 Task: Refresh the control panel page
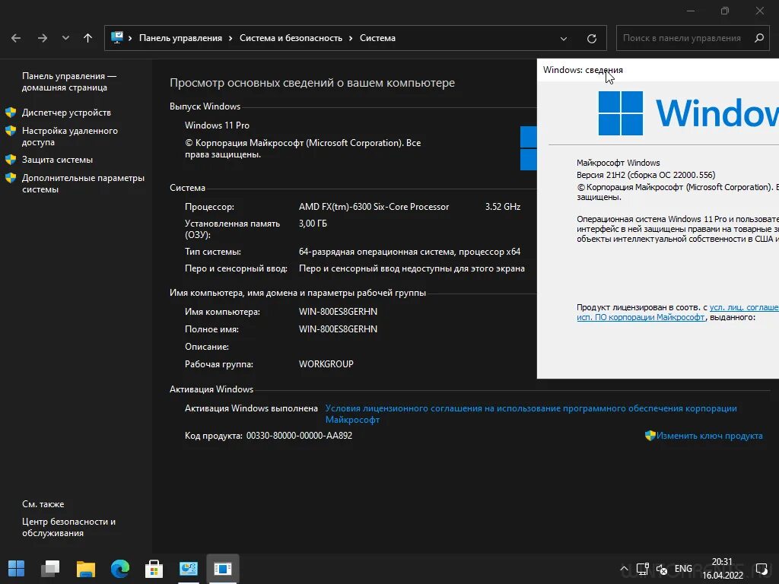coord(591,38)
